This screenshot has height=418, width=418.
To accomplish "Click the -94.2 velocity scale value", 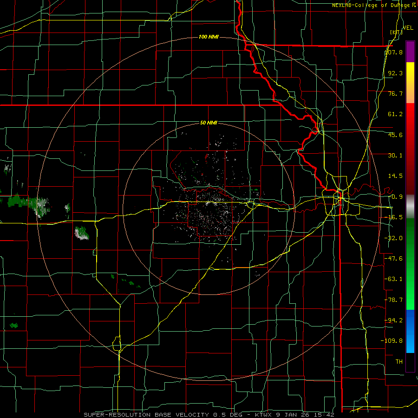I will [x=393, y=320].
